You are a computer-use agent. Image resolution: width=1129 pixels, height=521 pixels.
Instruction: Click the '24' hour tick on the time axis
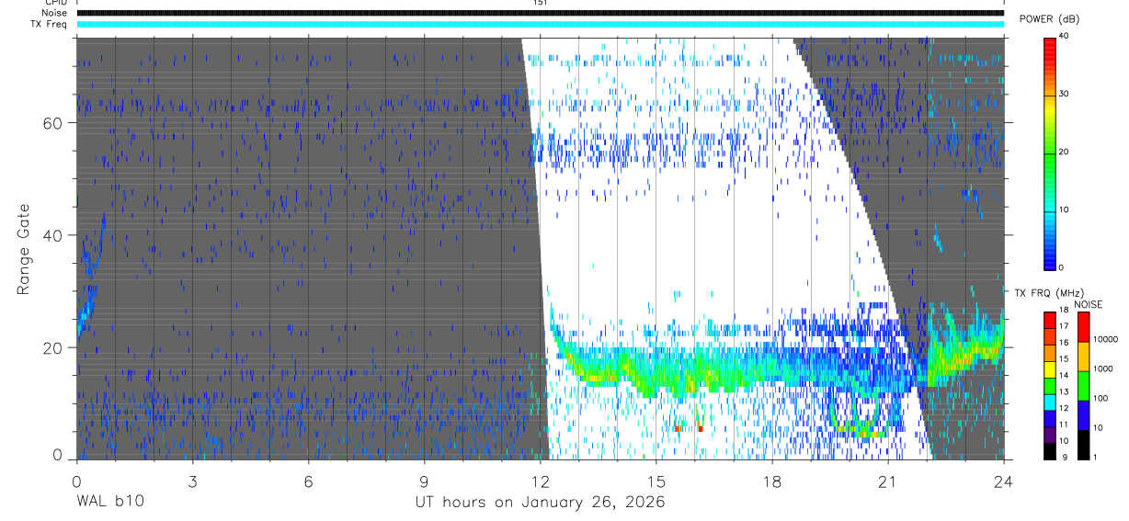[1003, 481]
